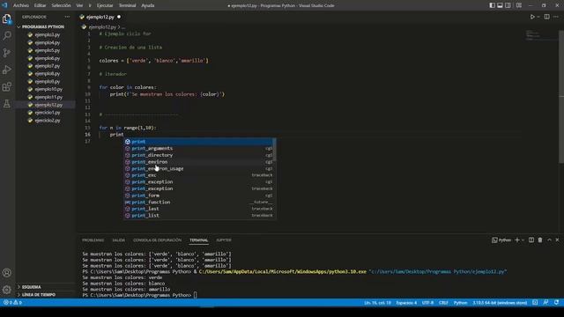Open the Ayuda menu

(147, 5)
